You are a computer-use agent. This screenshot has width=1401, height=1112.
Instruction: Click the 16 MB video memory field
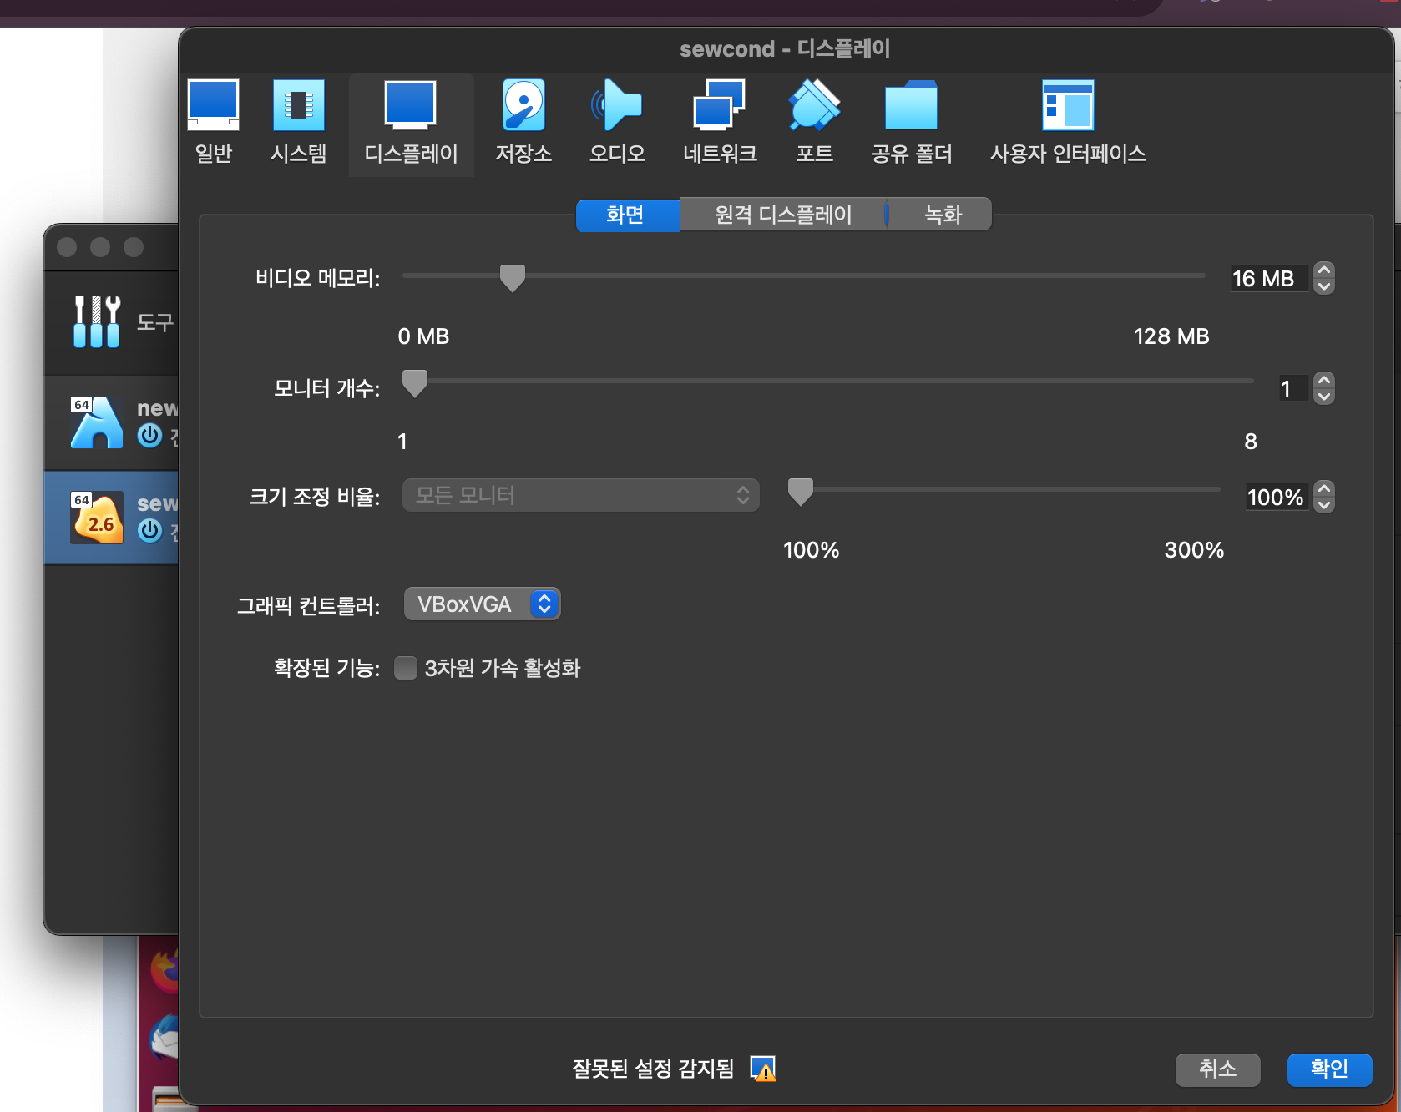pyautogui.click(x=1269, y=278)
